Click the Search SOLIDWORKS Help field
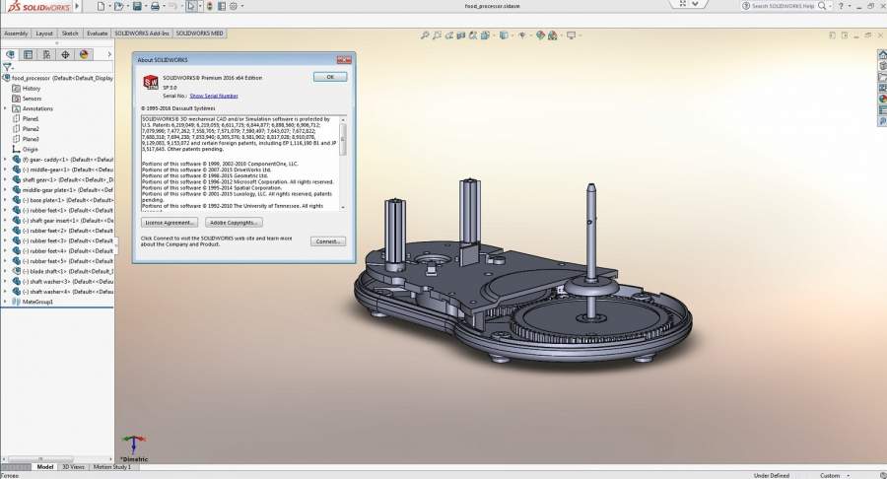The width and height of the screenshot is (887, 479). coord(782,6)
